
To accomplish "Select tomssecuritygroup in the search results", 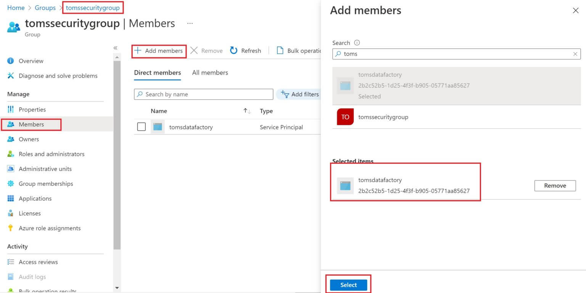I will (383, 117).
